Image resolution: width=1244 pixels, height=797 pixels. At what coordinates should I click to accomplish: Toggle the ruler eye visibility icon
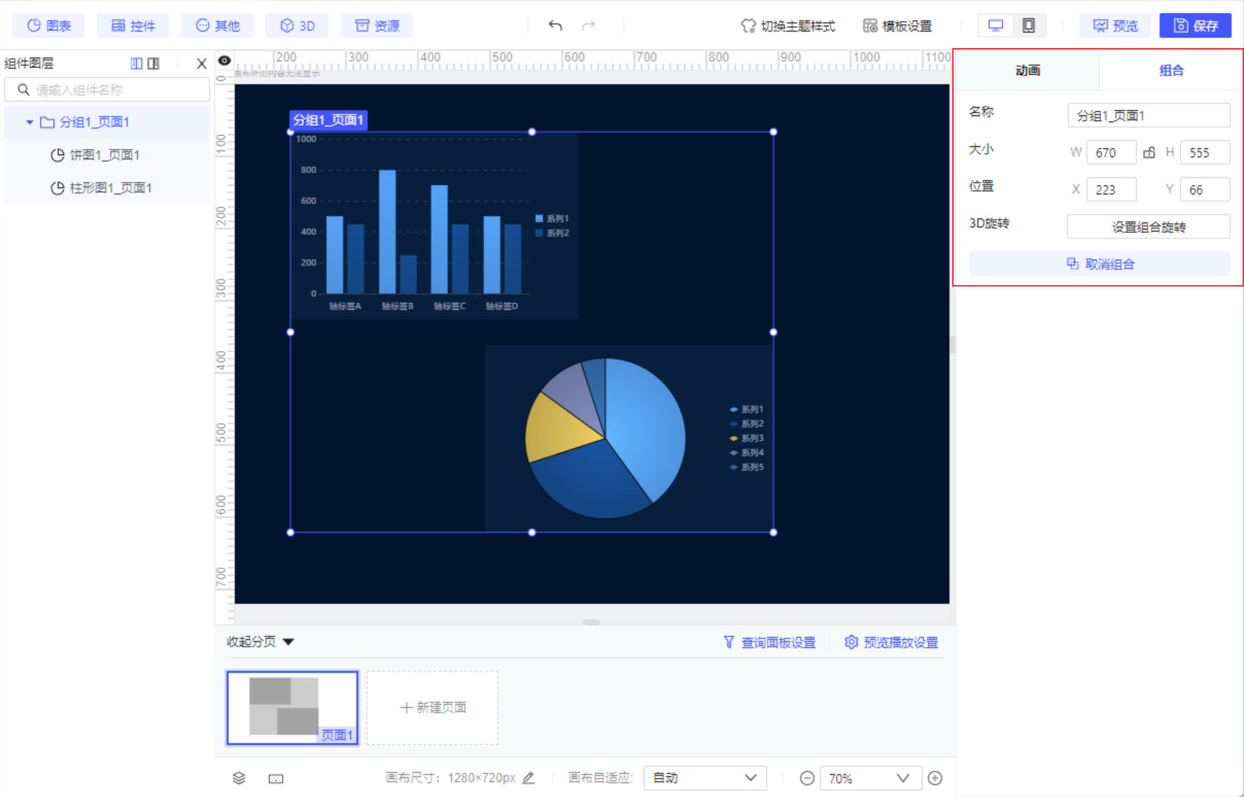click(224, 60)
